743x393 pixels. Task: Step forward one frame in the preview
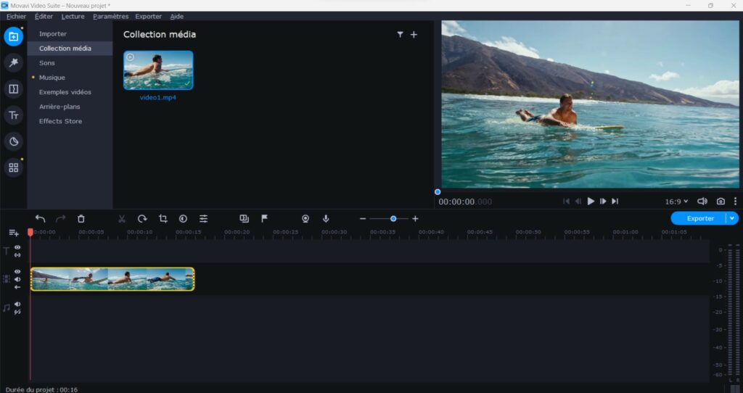click(x=603, y=202)
